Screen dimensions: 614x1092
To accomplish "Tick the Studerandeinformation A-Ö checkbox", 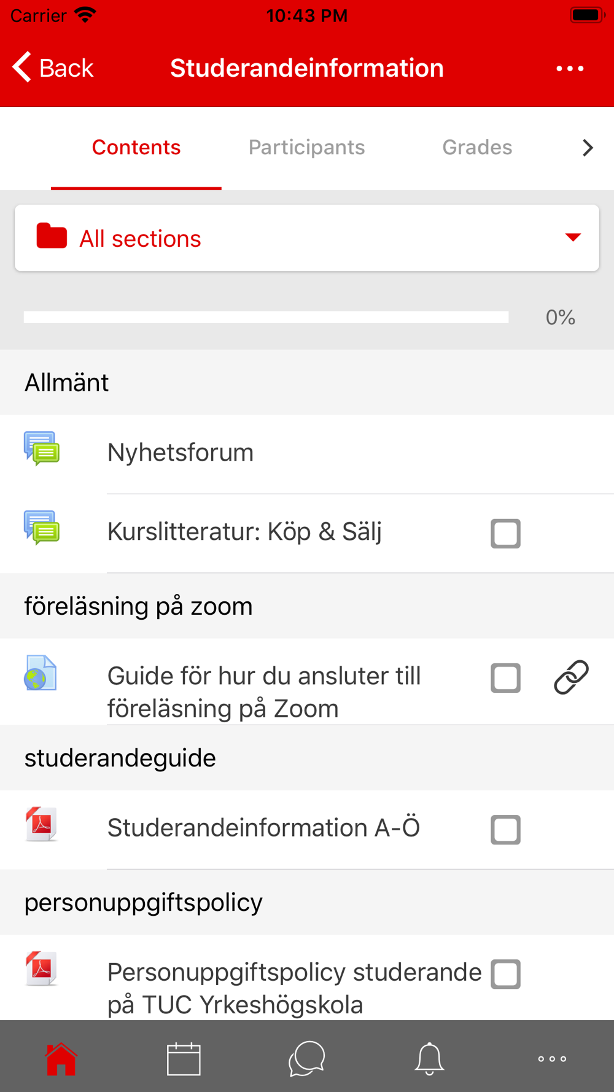I will tap(505, 830).
